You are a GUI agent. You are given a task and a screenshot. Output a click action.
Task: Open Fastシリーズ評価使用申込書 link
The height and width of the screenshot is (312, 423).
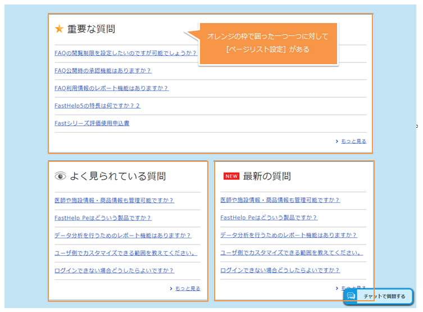pos(92,123)
